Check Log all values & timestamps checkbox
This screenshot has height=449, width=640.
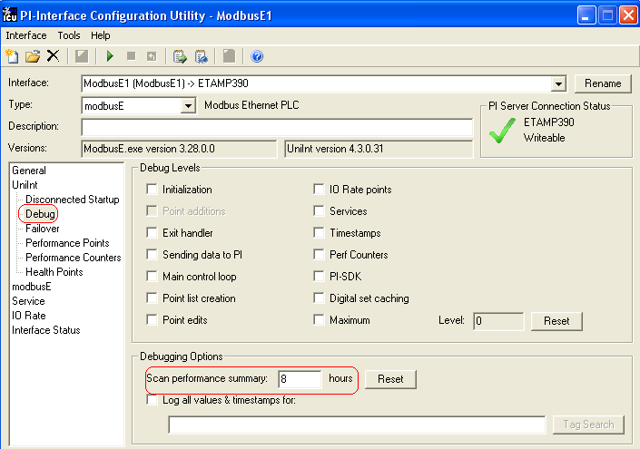point(152,400)
